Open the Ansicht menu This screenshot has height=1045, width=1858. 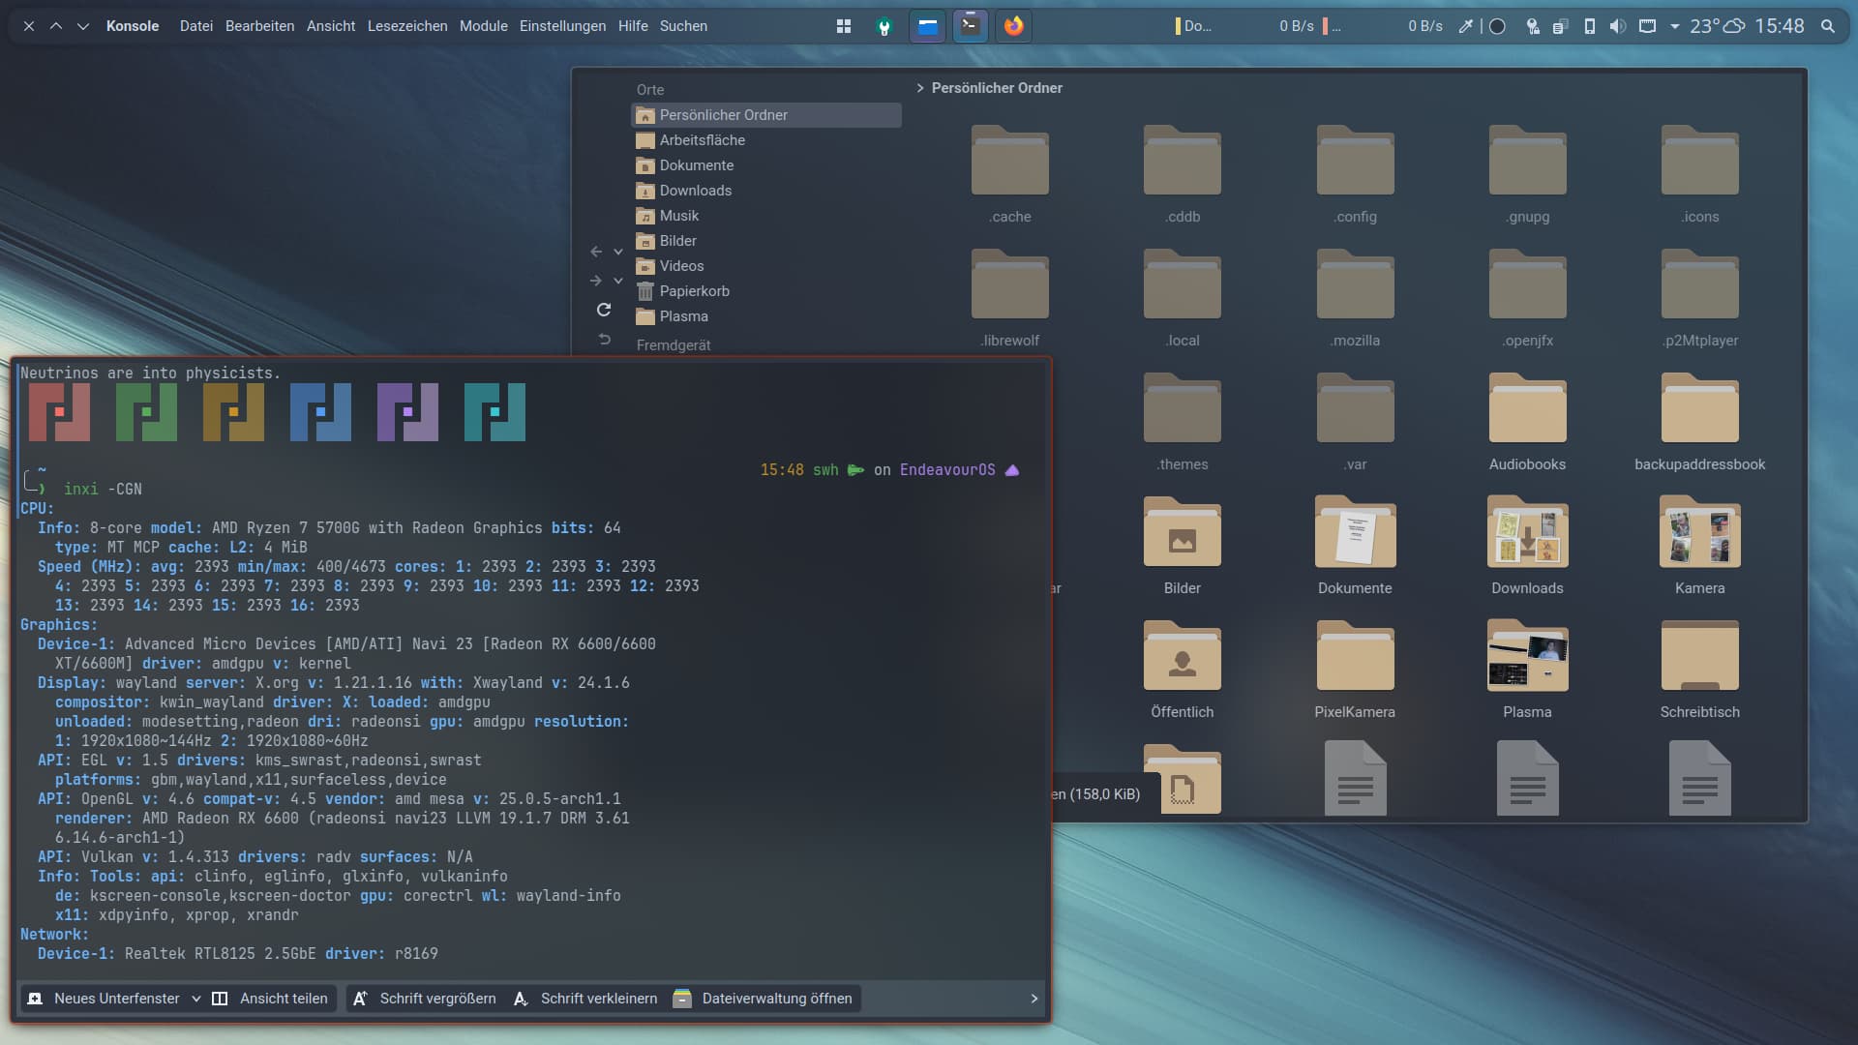tap(331, 26)
